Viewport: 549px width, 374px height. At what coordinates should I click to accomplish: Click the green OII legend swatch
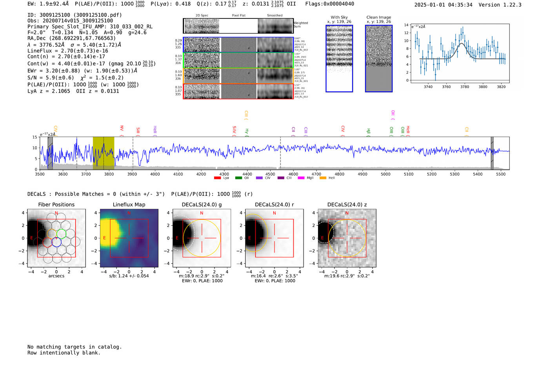tap(238, 178)
